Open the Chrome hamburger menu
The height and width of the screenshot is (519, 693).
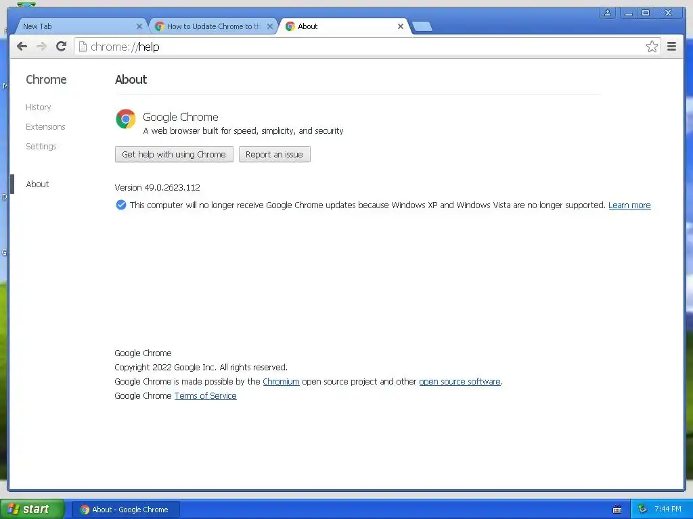(671, 47)
